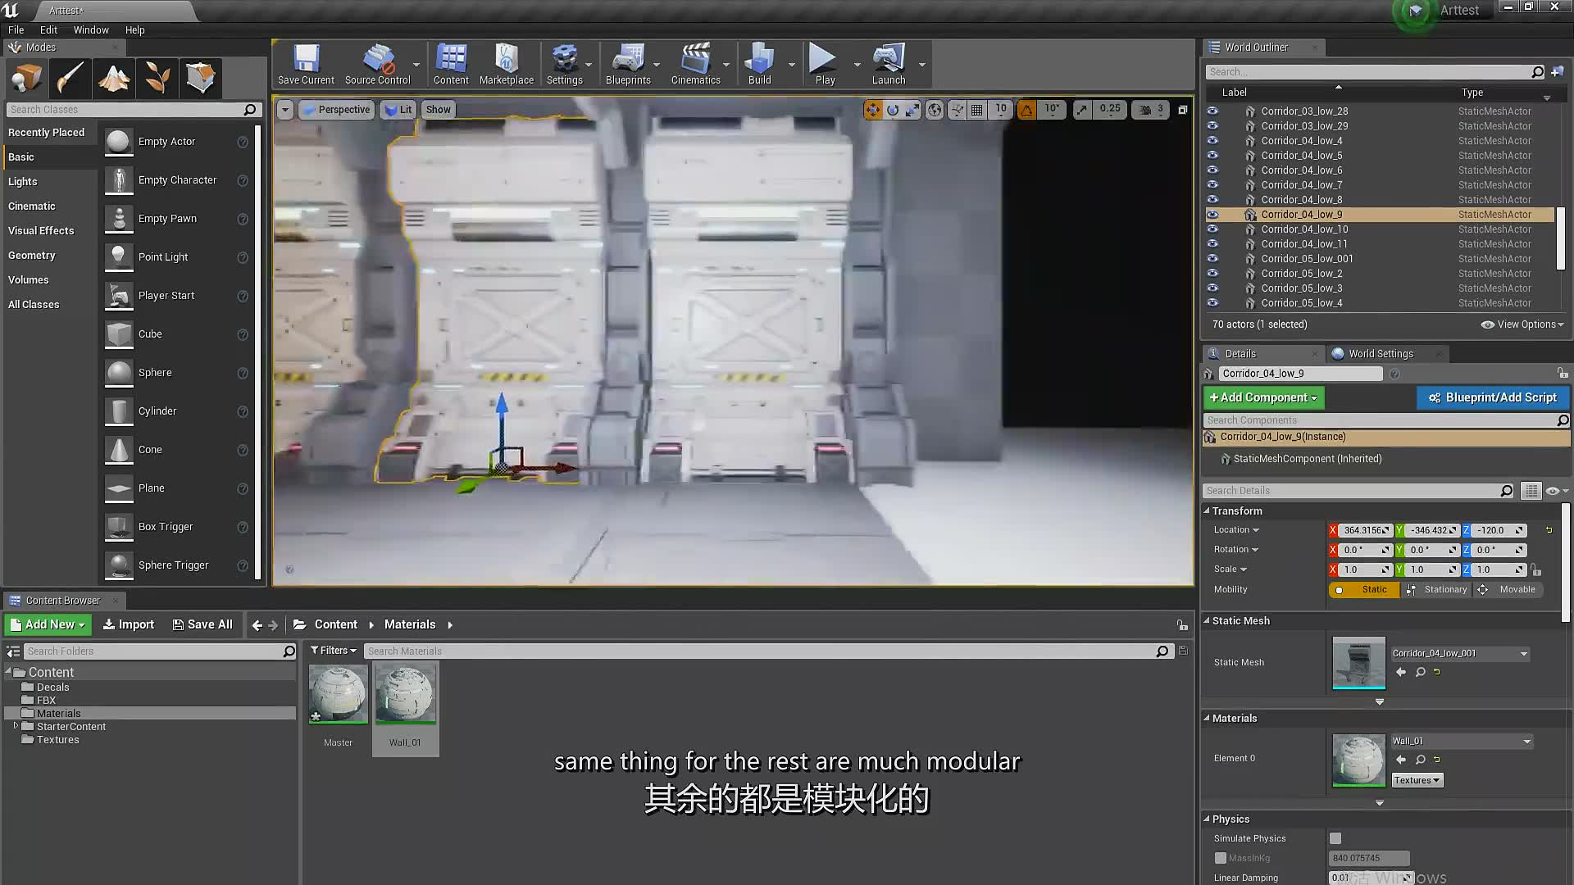The width and height of the screenshot is (1574, 885).
Task: Activate the rotate gizmo tool in viewport
Action: [893, 110]
